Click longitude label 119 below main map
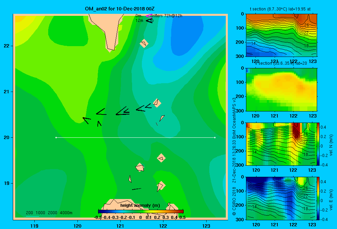 tap(34, 226)
